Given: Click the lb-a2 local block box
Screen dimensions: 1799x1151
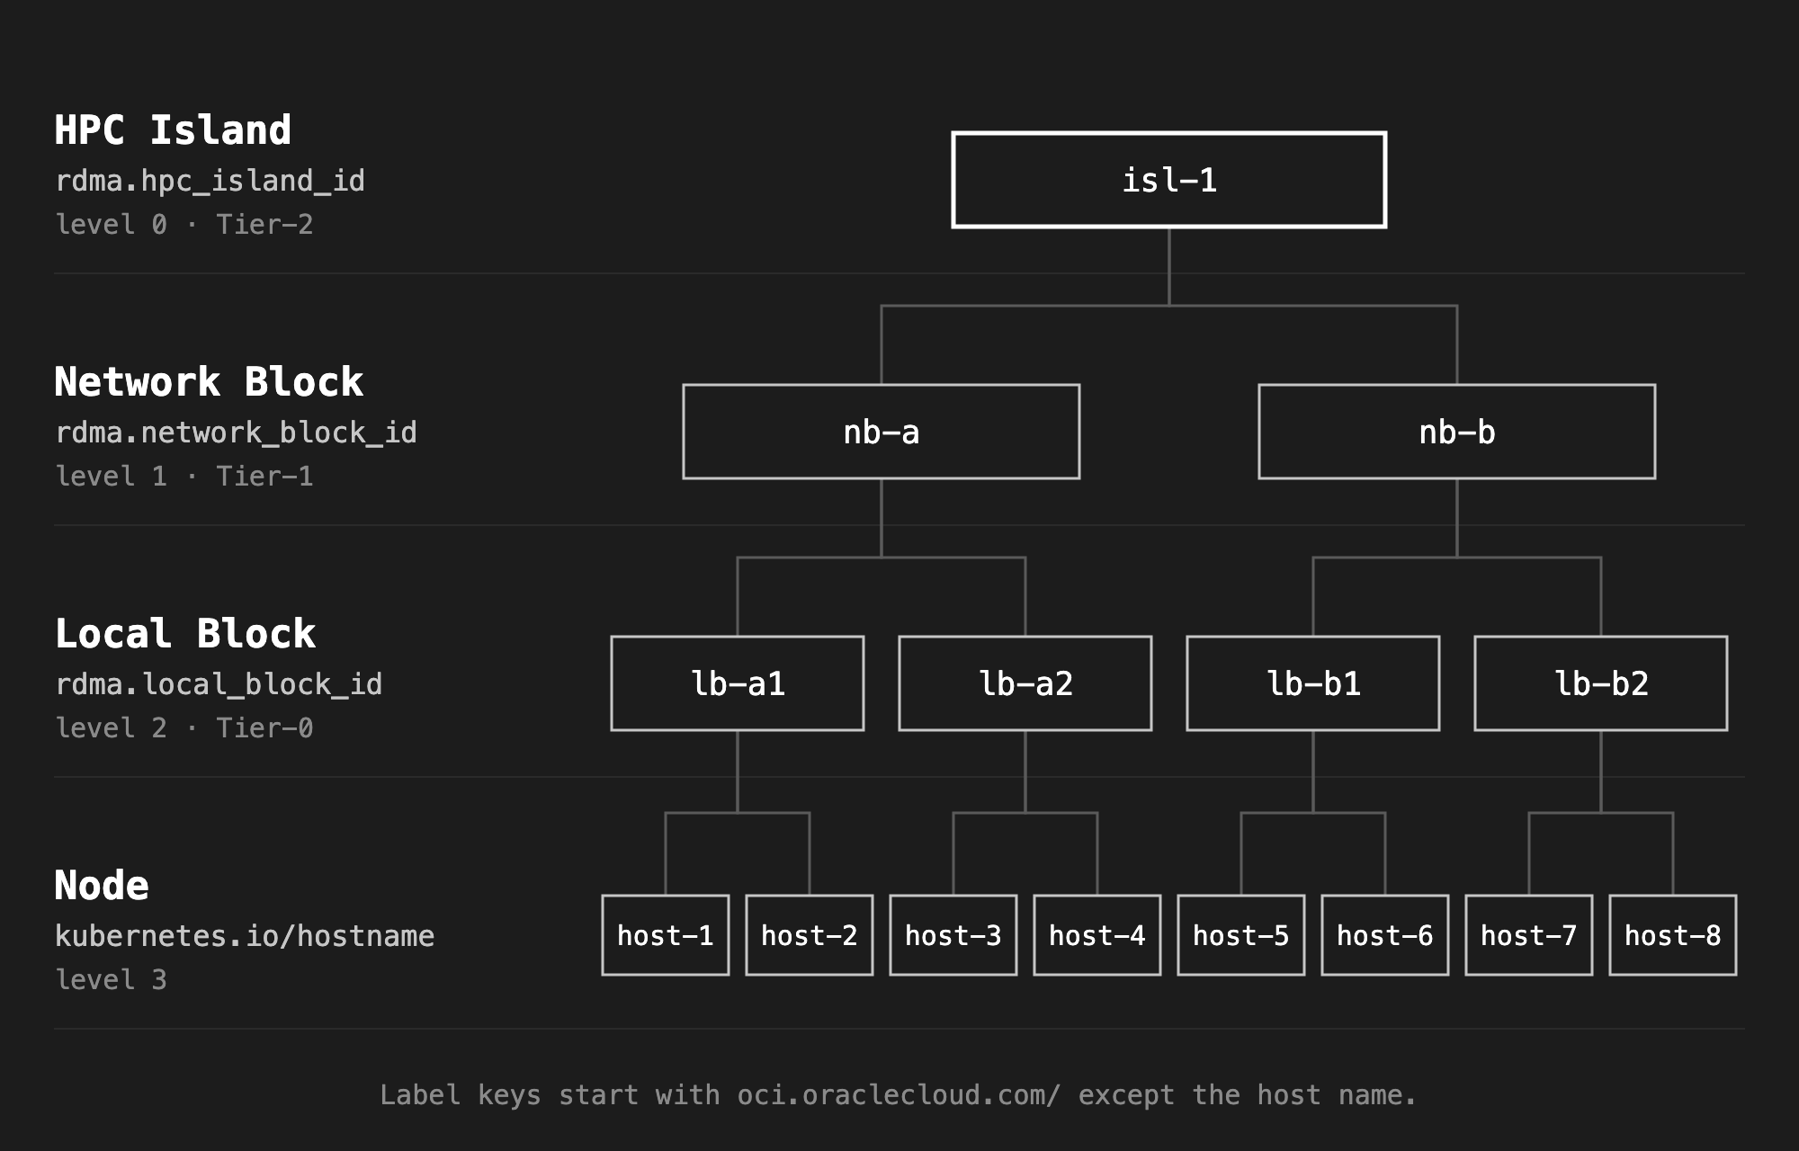Looking at the screenshot, I should click(1025, 683).
